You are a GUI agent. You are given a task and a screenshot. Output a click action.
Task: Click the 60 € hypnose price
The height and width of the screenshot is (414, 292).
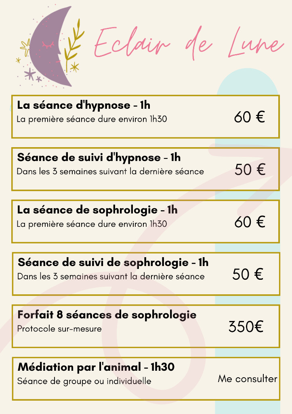coord(249,117)
